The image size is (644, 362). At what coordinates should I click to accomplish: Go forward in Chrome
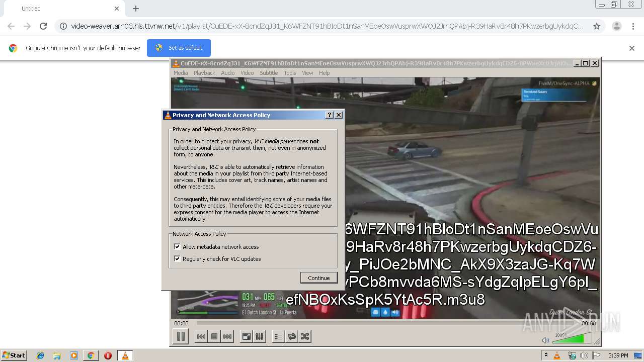pyautogui.click(x=27, y=26)
